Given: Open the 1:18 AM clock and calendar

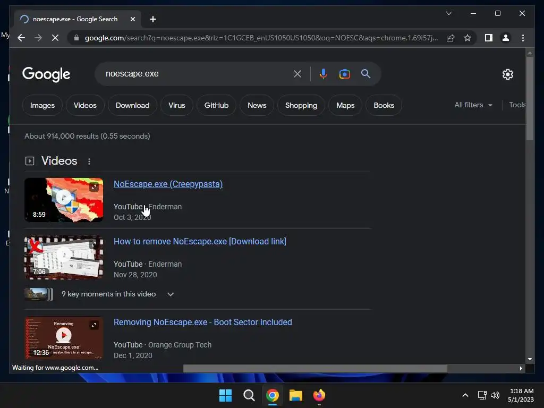Looking at the screenshot, I should click(x=521, y=395).
